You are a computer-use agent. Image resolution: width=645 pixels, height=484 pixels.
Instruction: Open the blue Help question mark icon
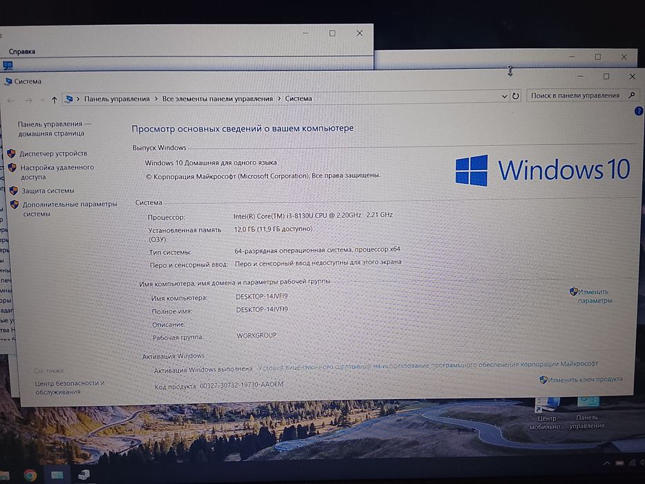click(x=638, y=111)
